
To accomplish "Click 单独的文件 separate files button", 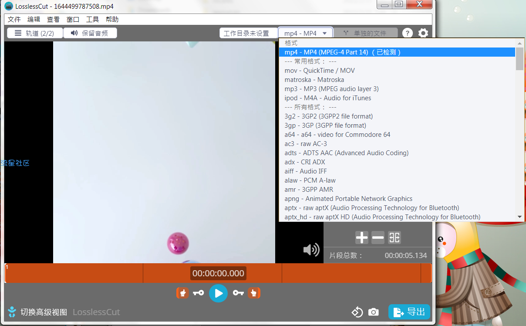I will click(x=365, y=33).
